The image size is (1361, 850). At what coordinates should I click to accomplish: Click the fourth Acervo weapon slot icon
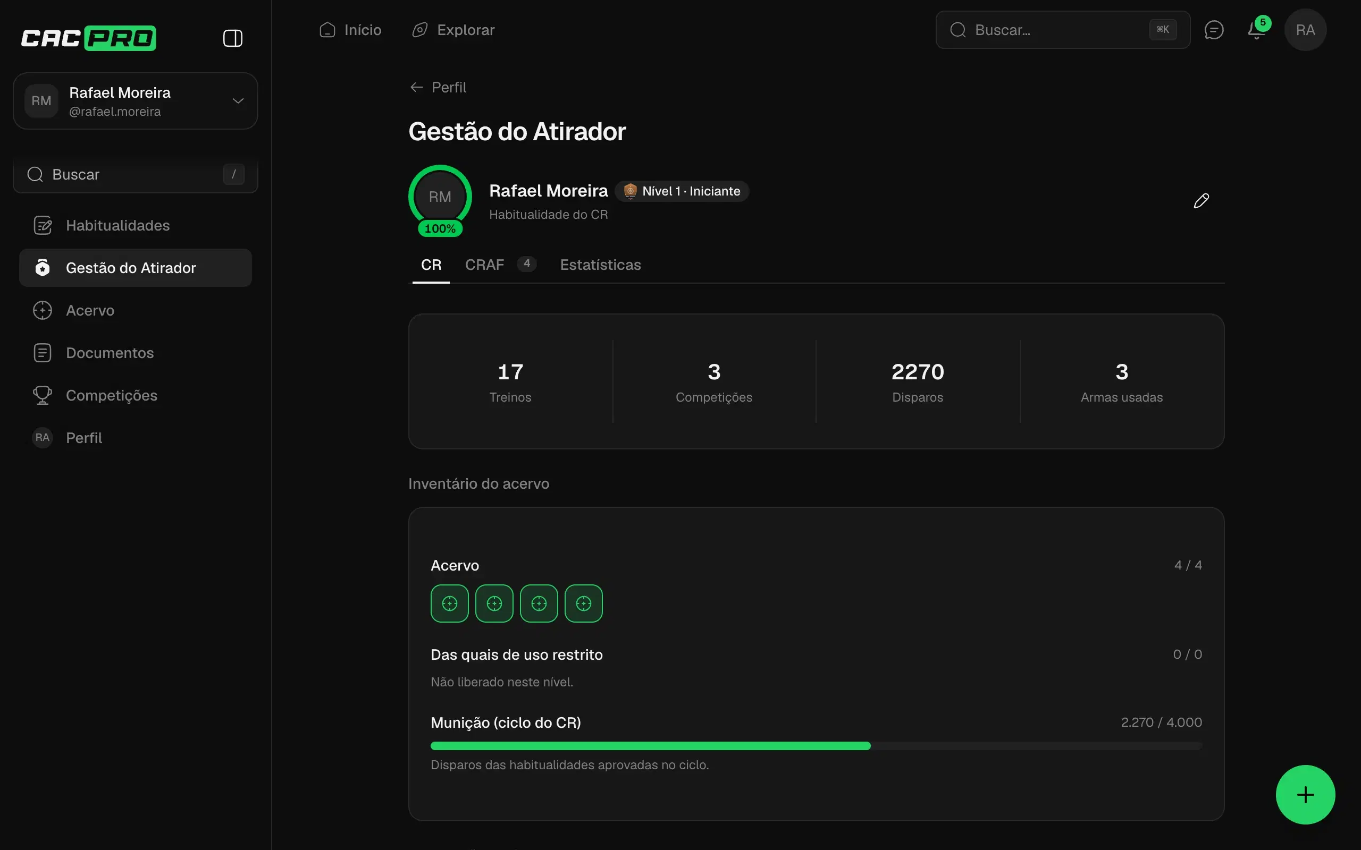coord(583,604)
